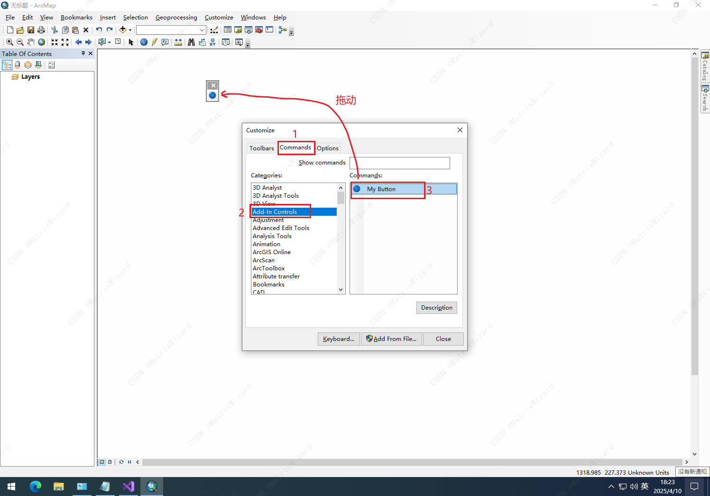The image size is (710, 496).
Task: Open the Bookmarks menu
Action: coord(76,18)
